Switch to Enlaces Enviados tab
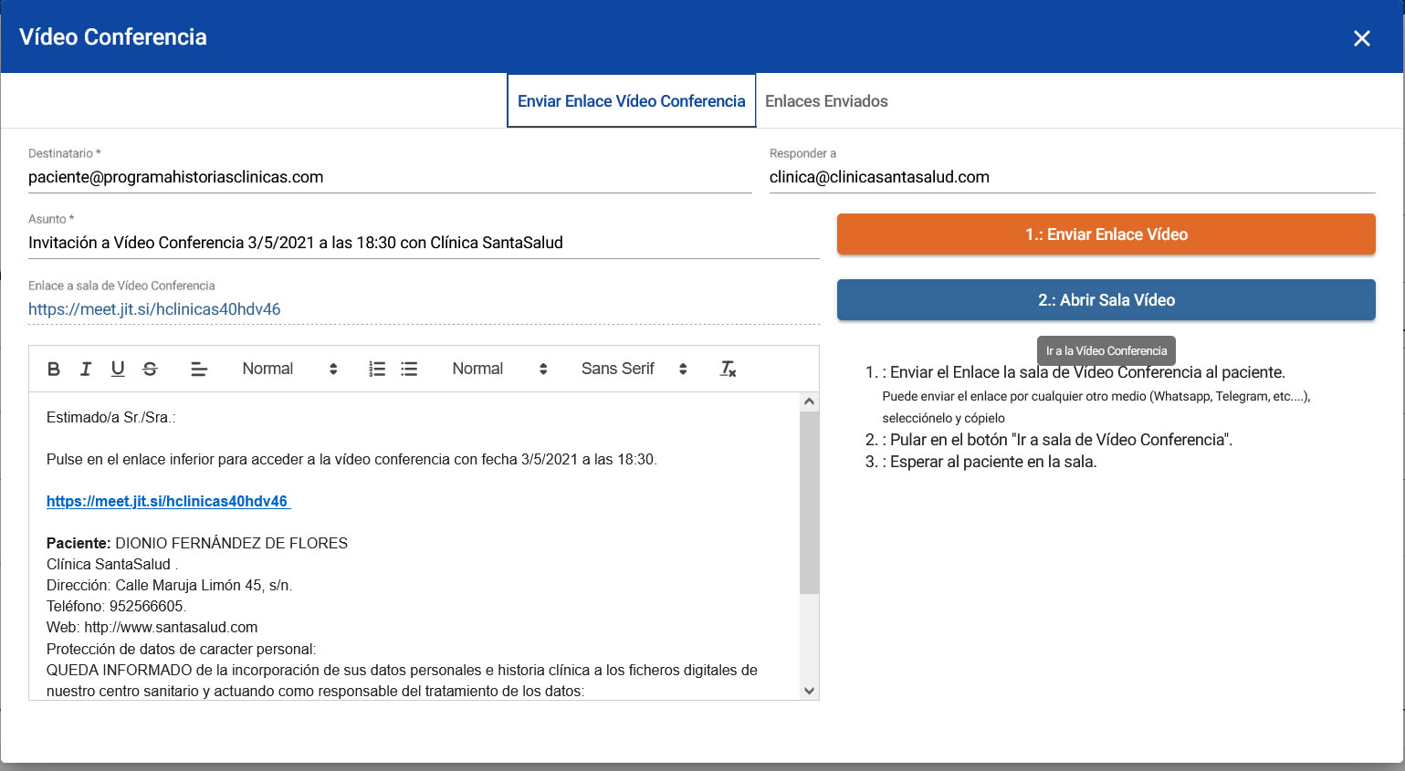 click(826, 101)
